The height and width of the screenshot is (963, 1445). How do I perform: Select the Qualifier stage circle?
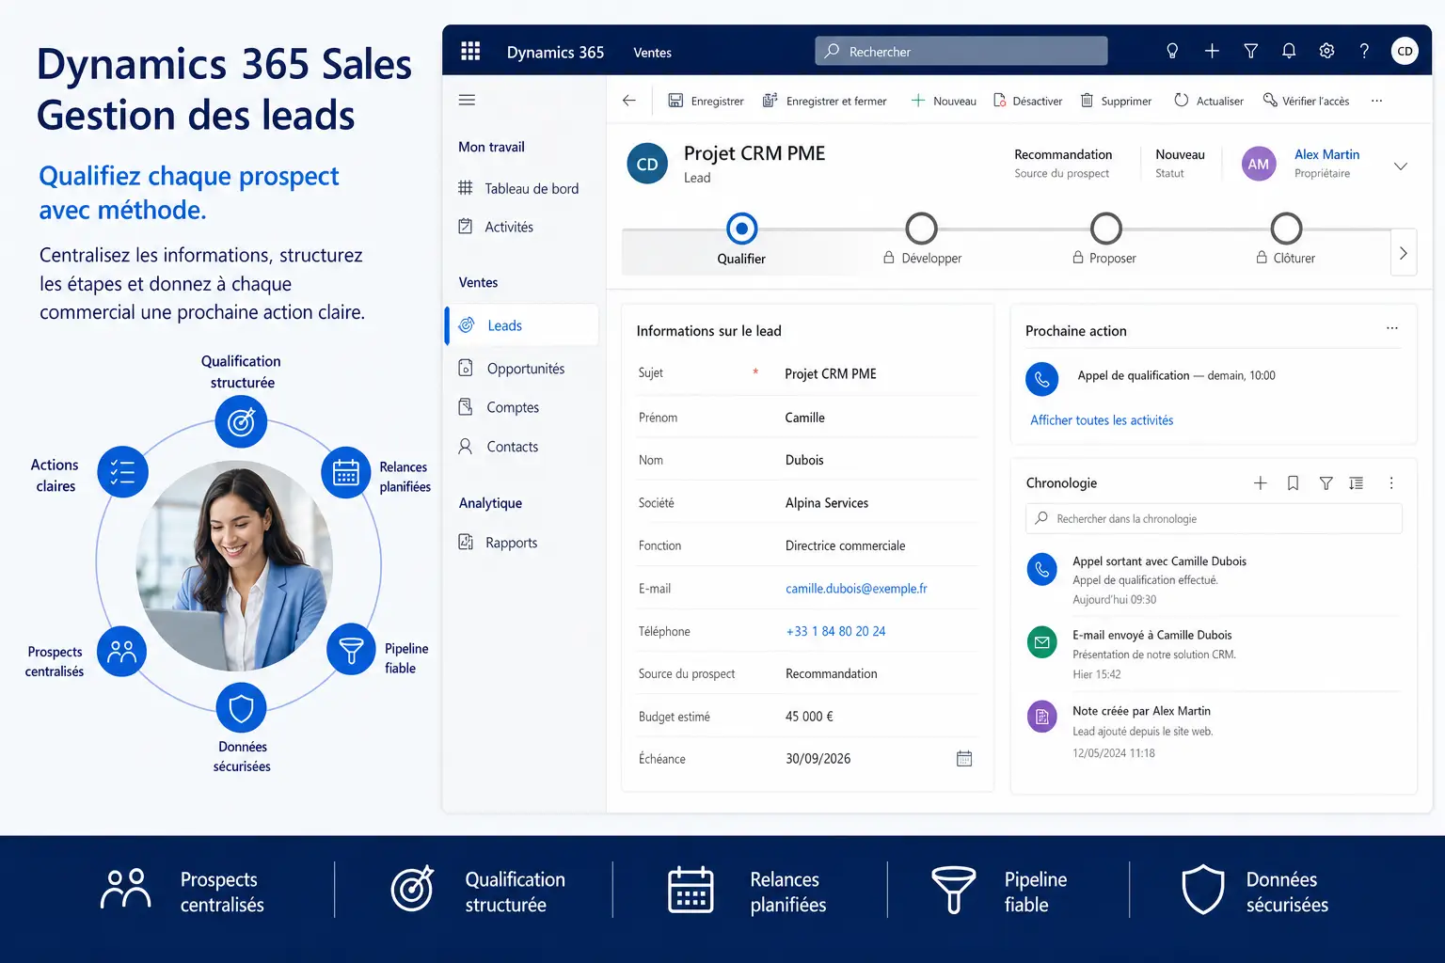pyautogui.click(x=741, y=228)
